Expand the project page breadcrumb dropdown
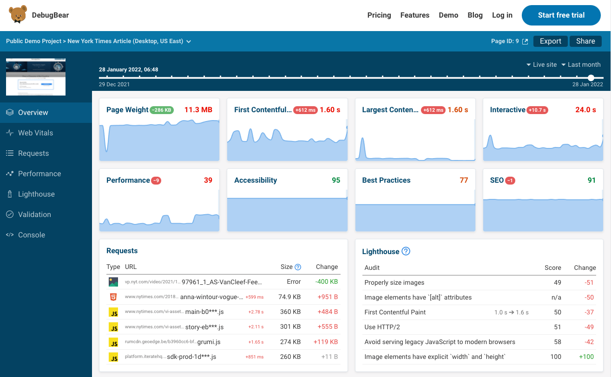Screen dimensions: 611x377 click(189, 41)
